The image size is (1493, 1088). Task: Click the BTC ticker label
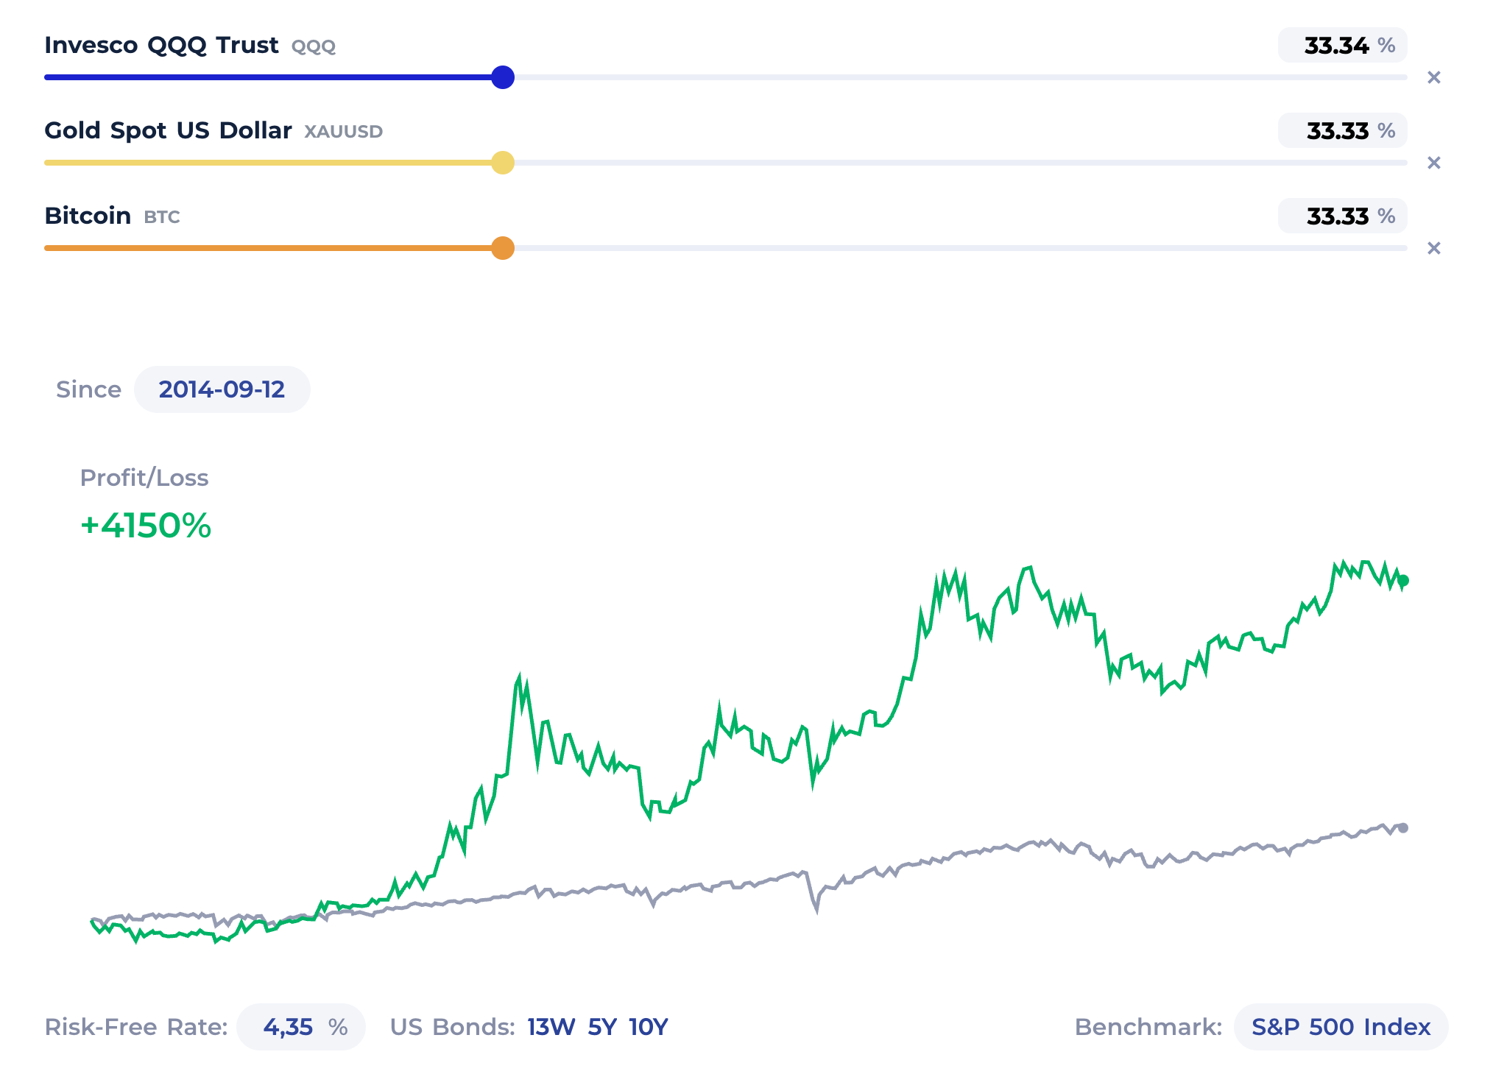coord(162,217)
